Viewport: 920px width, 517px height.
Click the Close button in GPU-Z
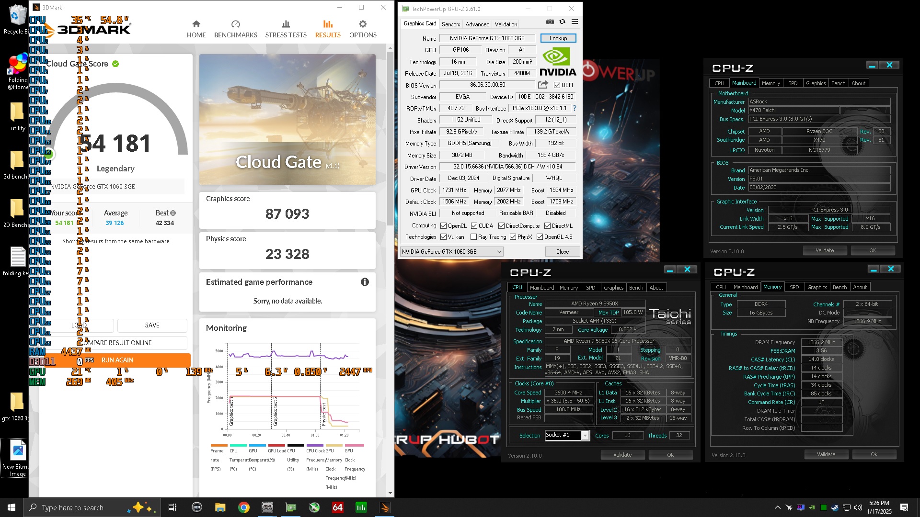563,252
